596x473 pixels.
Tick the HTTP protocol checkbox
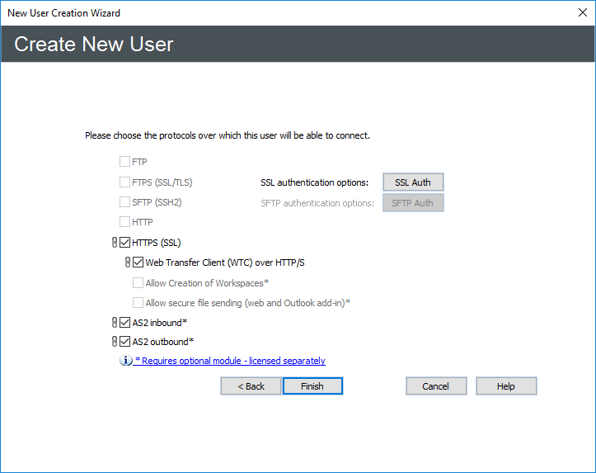[125, 222]
